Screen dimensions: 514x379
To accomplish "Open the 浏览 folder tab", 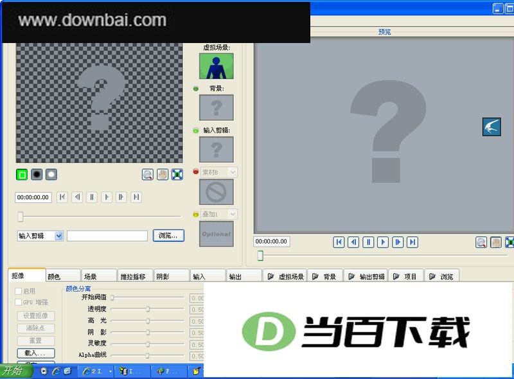I will [x=442, y=276].
